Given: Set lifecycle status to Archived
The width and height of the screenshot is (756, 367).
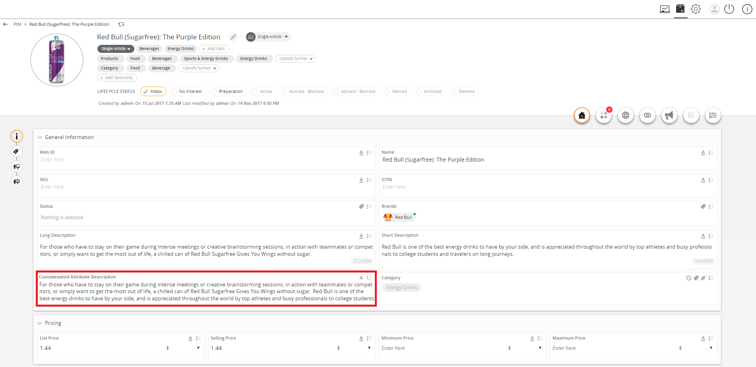Looking at the screenshot, I should pyautogui.click(x=430, y=91).
